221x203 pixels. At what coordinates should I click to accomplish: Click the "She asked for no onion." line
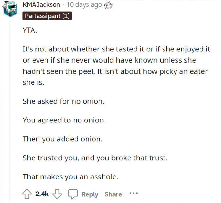(63, 101)
